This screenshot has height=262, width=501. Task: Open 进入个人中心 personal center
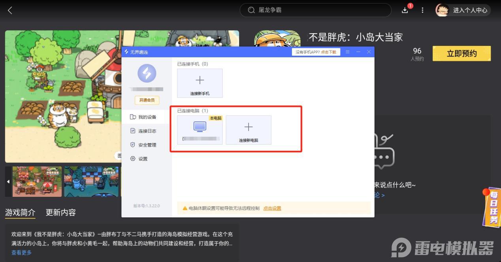[x=470, y=10]
